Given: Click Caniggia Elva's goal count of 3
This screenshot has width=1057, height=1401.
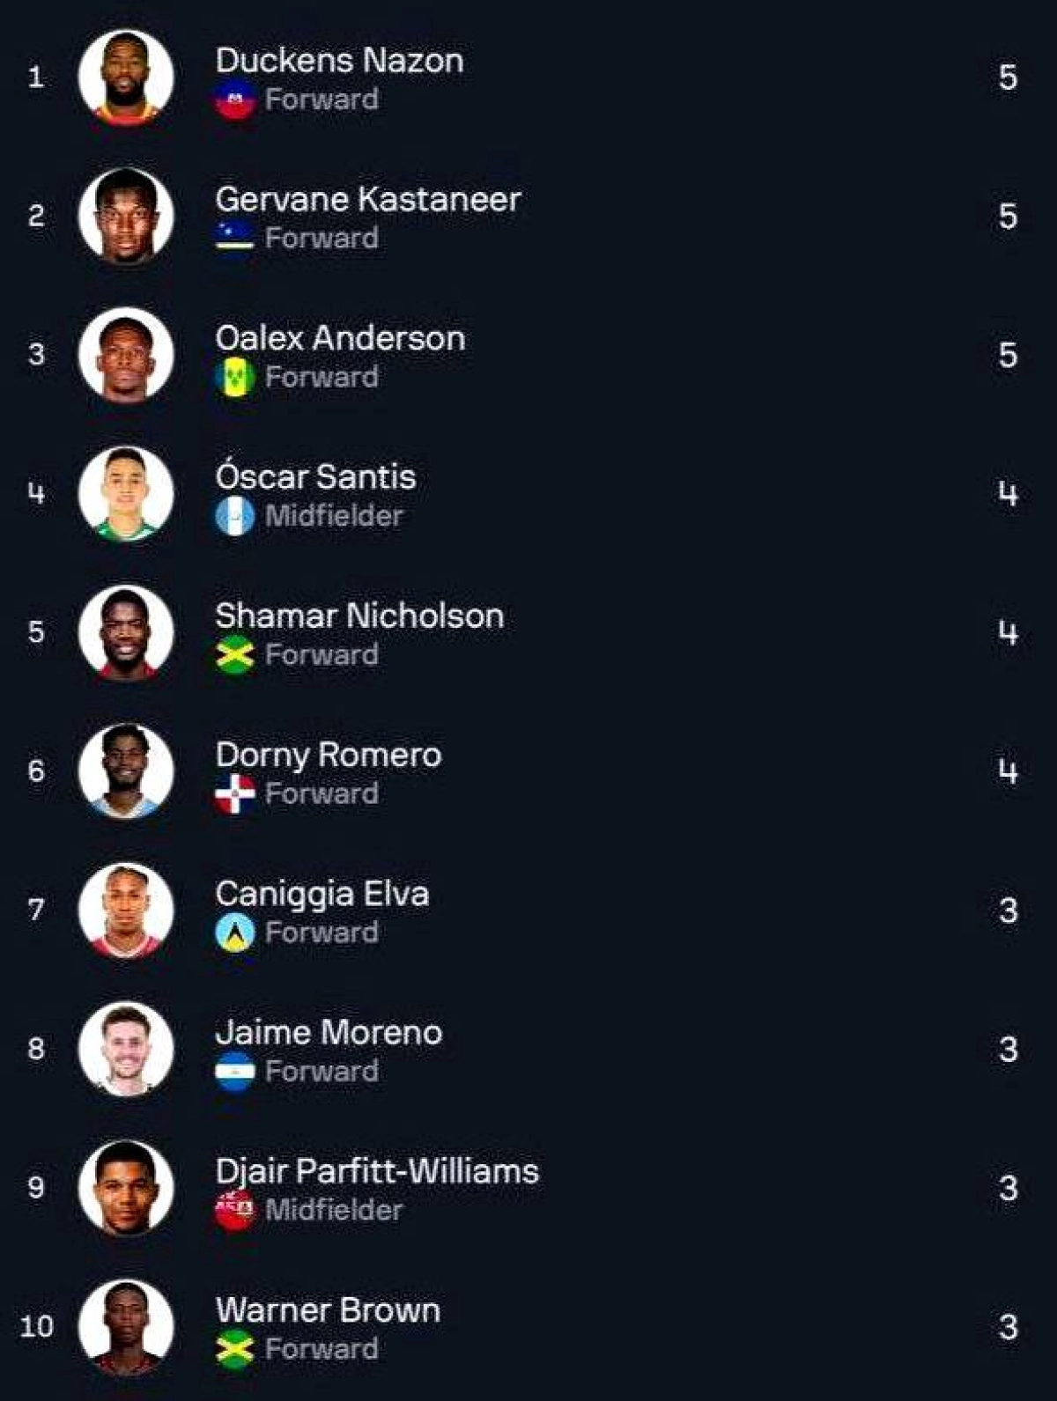Looking at the screenshot, I should click(1009, 911).
